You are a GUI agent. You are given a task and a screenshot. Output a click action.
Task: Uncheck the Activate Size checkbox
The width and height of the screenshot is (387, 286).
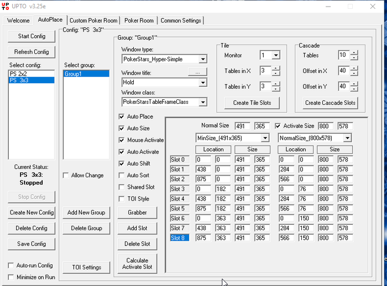278,126
